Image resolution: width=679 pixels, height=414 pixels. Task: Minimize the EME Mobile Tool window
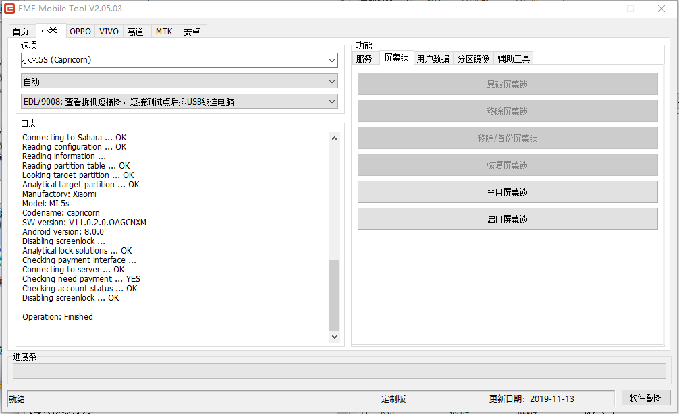coord(600,9)
